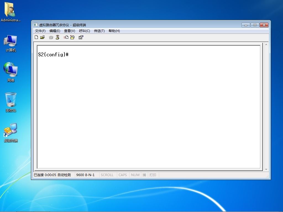Click the Call (telephone) toolbar icon

coord(51,37)
